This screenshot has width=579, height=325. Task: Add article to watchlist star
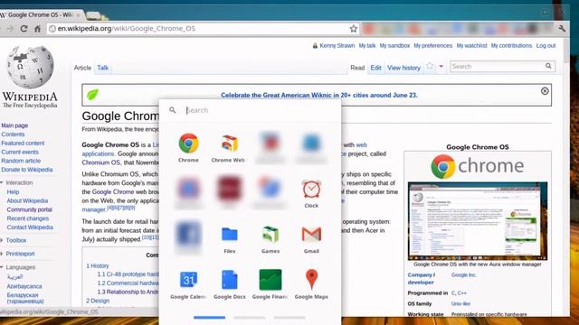pos(430,67)
